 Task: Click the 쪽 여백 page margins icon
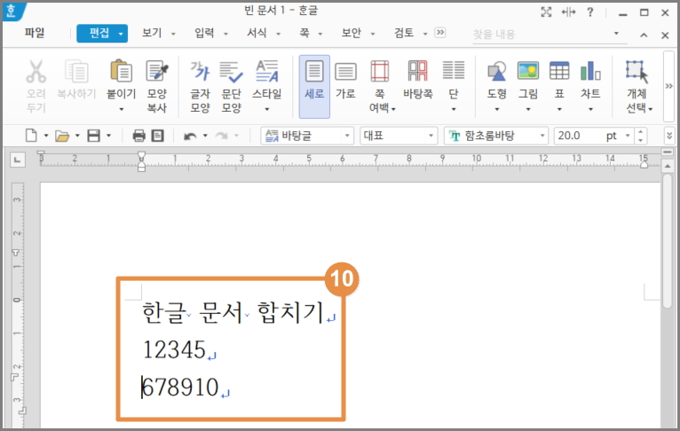(x=379, y=71)
